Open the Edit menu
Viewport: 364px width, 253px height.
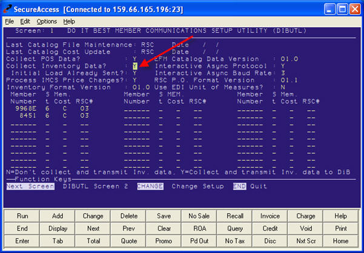[25, 21]
